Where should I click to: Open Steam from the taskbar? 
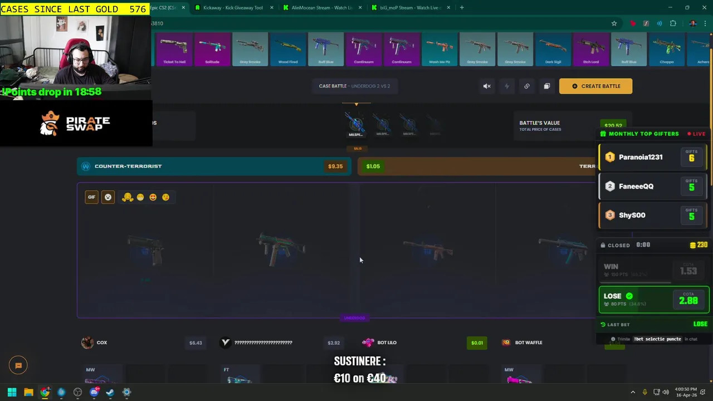[110, 392]
